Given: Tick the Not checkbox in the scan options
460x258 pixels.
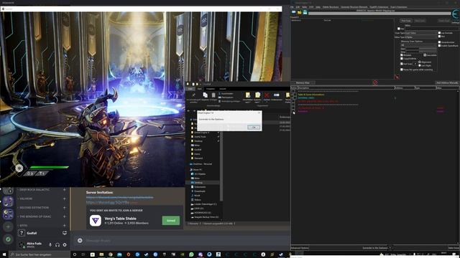Looking at the screenshot, I should 439,37.
